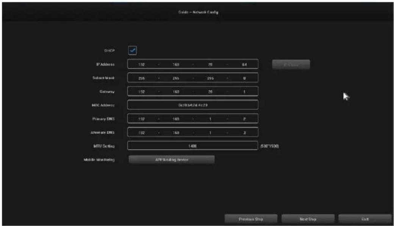Click the MAC Address label
394x226 pixels.
[x=103, y=105]
